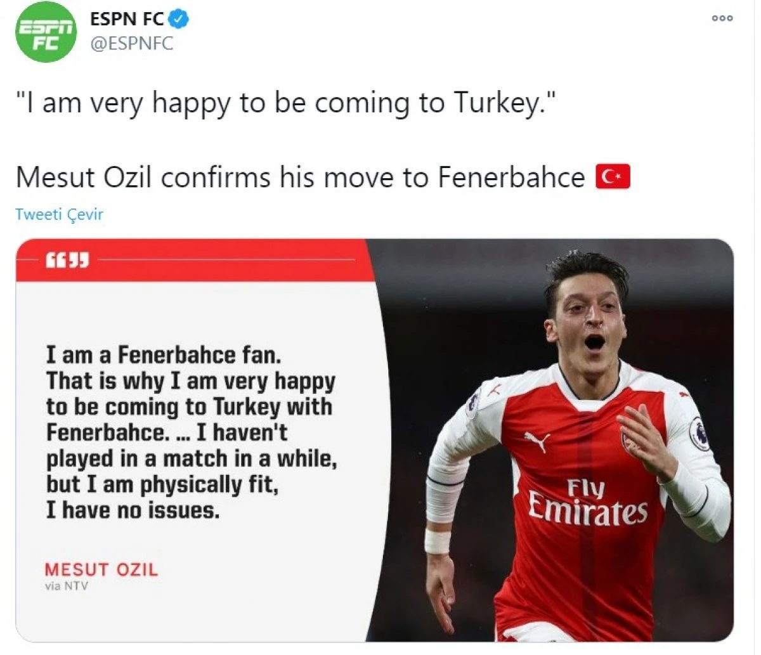Viewport: 761px width, 655px height.
Task: Click the Turkish flag emoji
Action: coord(613,178)
